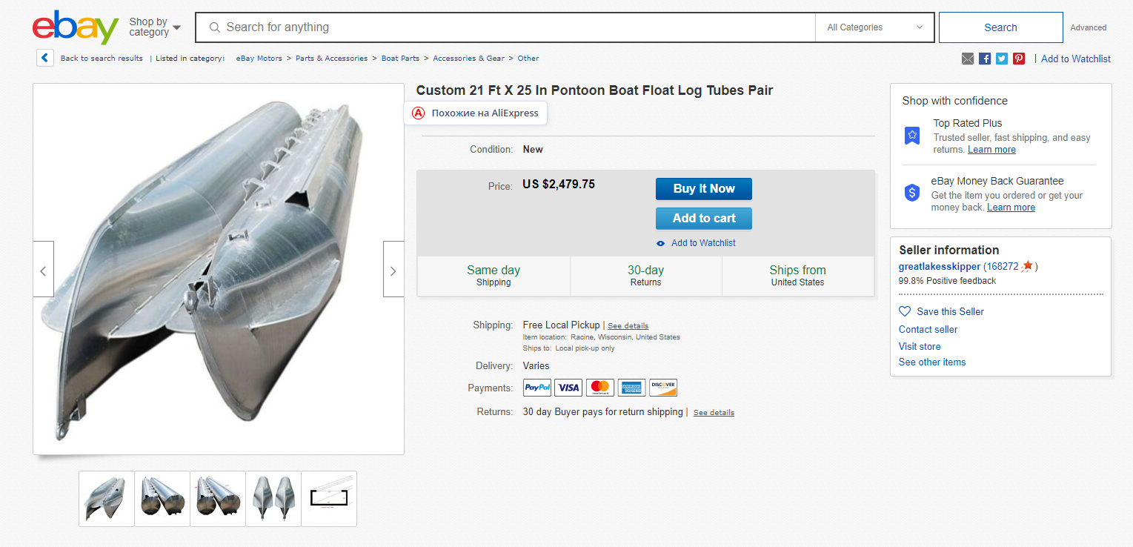Show next product image
Image resolution: width=1133 pixels, height=547 pixels.
pyautogui.click(x=393, y=269)
